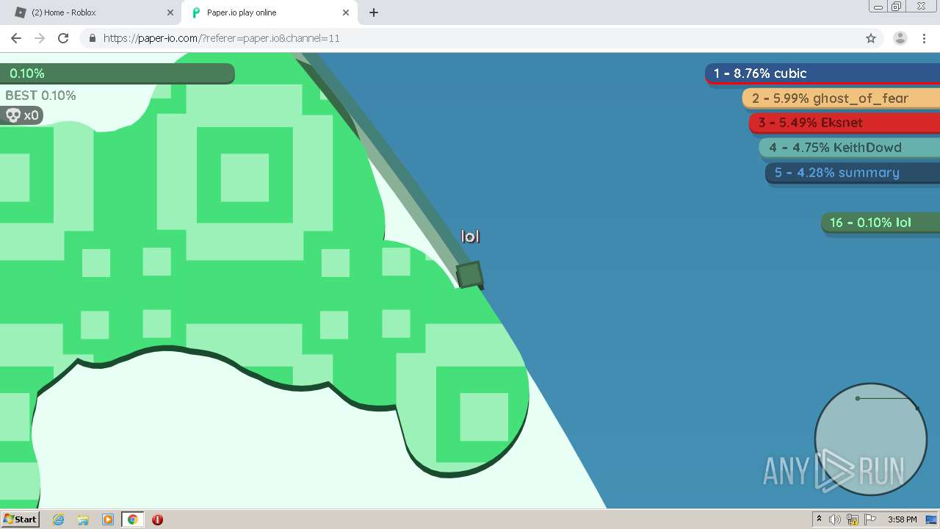The width and height of the screenshot is (940, 529).
Task: Select leaderboard entry 5 summary
Action: pos(853,173)
